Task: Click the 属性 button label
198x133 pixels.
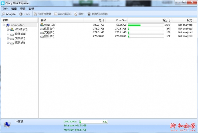Action: [x=81, y=14]
